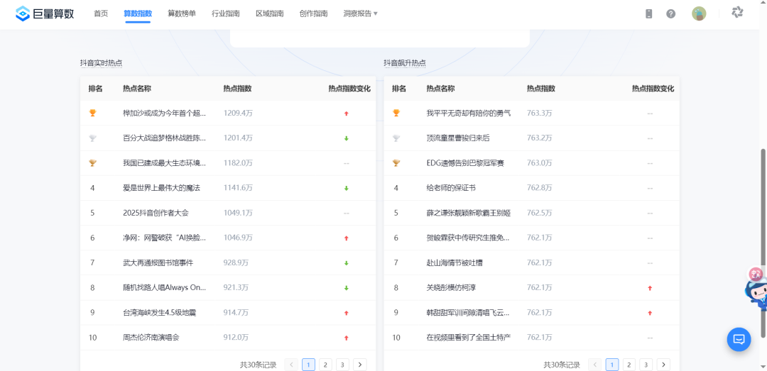Select page 1 in 抖音飙升热点 pagination
The width and height of the screenshot is (767, 371).
tap(612, 365)
